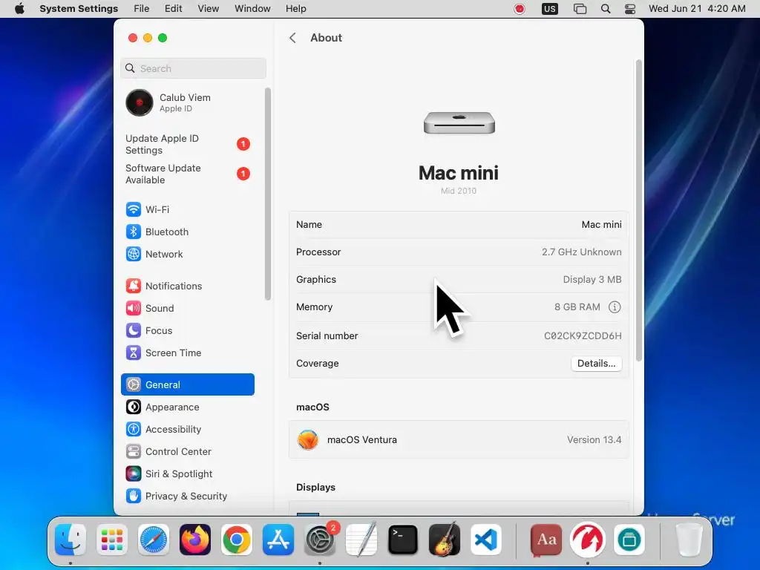The width and height of the screenshot is (760, 570).
Task: Open Visual Studio Code from Dock
Action: click(x=486, y=540)
